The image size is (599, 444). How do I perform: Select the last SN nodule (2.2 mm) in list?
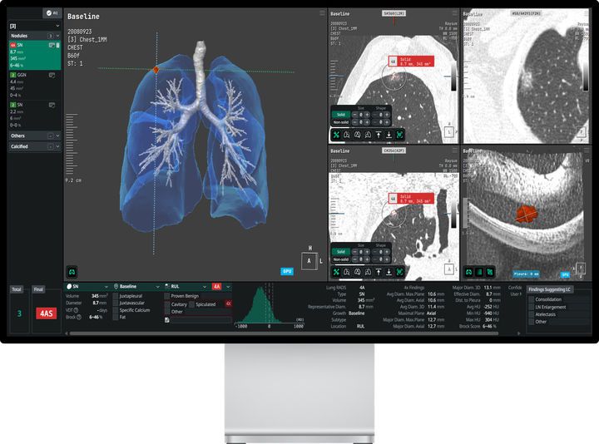click(x=33, y=114)
